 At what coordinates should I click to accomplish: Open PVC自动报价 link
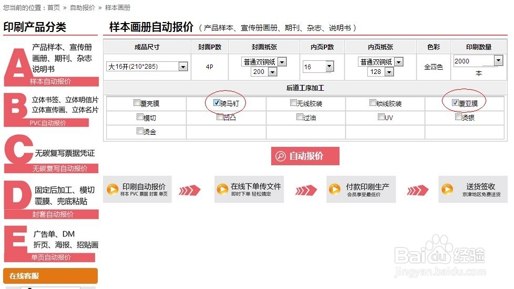(48, 123)
